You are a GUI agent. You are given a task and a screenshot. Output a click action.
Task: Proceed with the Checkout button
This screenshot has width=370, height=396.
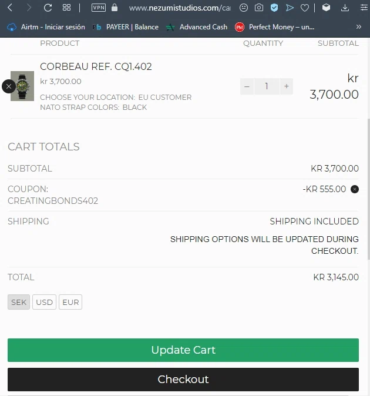click(x=183, y=380)
